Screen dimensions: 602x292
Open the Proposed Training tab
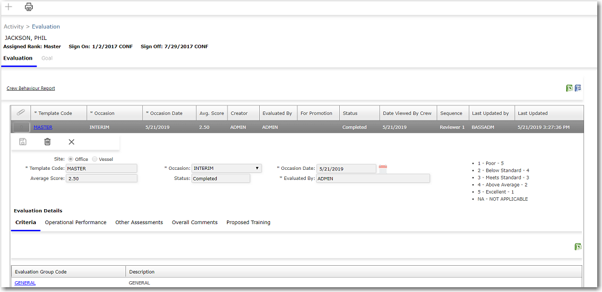[248, 222]
